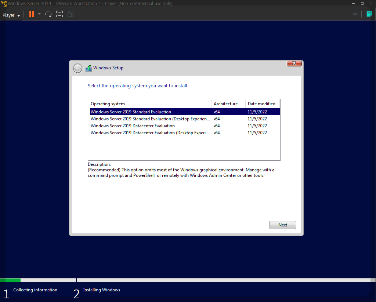The height and width of the screenshot is (302, 376).
Task: Enter full screen mode for the VM
Action: pos(59,14)
